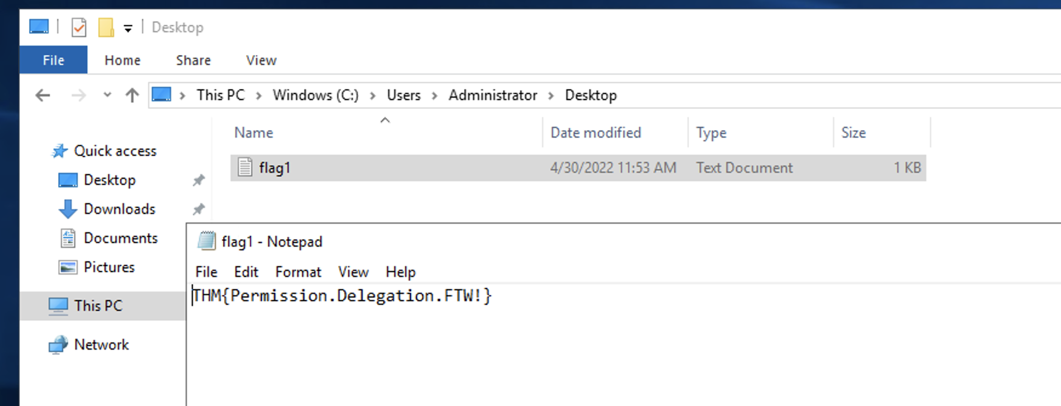The image size is (1061, 406).
Task: Open the File ribbon tab
Action: coord(53,60)
